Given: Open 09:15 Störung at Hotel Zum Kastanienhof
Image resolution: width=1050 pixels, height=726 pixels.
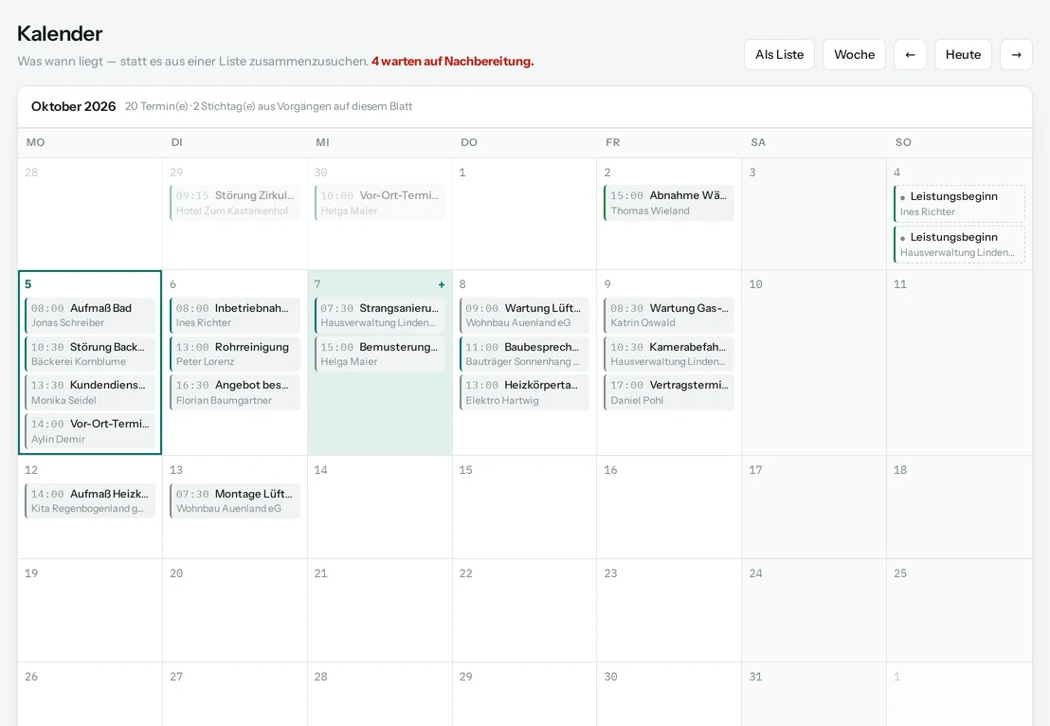Looking at the screenshot, I should (x=235, y=203).
